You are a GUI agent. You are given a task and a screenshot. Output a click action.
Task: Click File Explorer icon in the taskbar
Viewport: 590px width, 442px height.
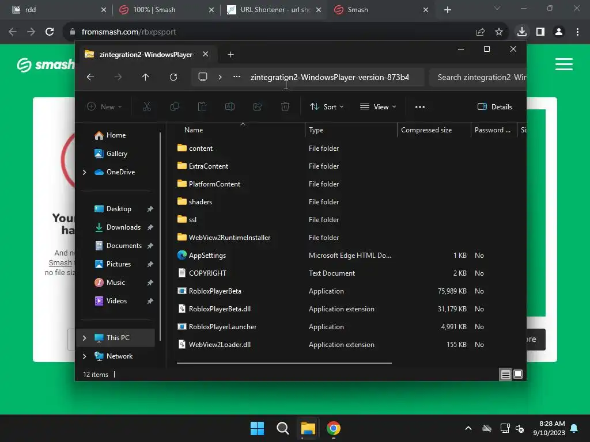point(308,428)
